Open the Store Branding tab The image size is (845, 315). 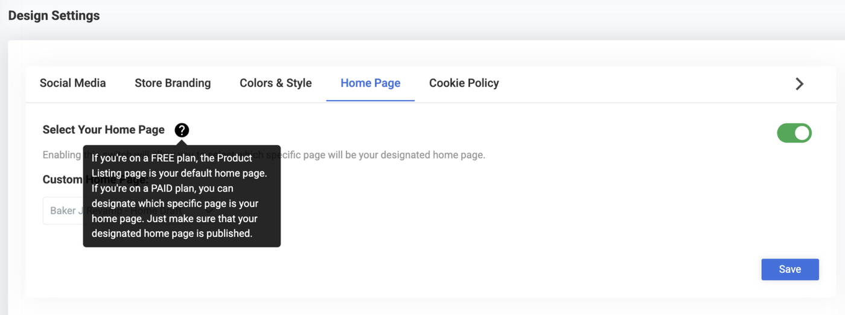click(173, 83)
